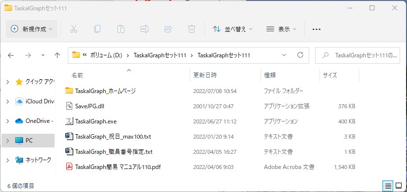Sort by 名前 column header
Image resolution: width=407 pixels, height=192 pixels.
coord(77,75)
